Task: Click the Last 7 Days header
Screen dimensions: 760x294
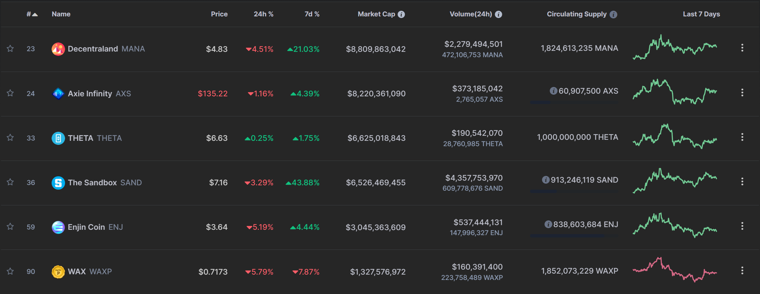Action: 701,14
